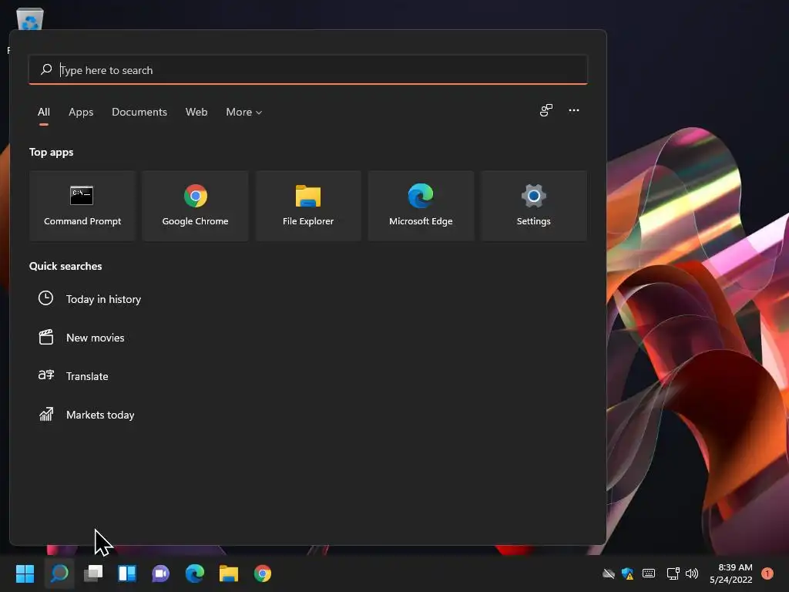Open the Documents tab
Screen dimensions: 789x592
[x=139, y=112]
